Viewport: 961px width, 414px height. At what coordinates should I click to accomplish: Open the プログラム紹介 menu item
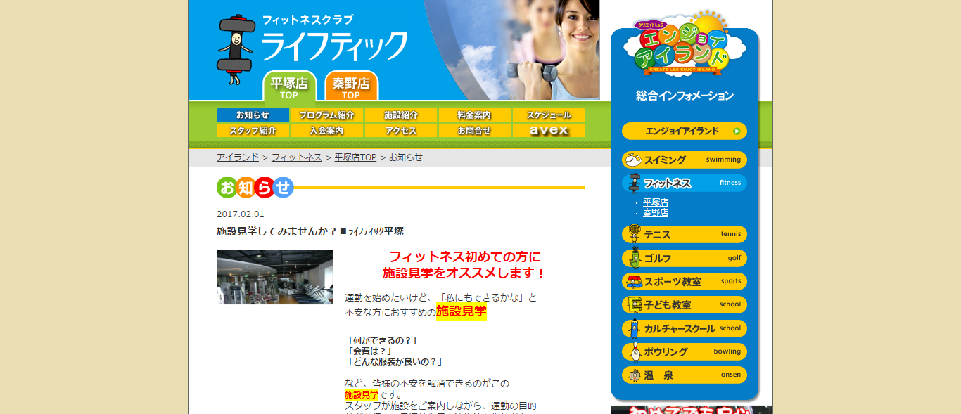click(x=326, y=115)
